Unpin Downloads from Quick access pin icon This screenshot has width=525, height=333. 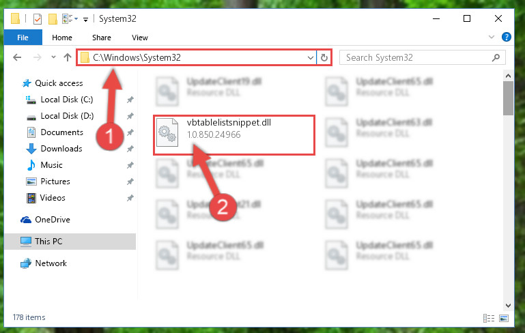(130, 149)
